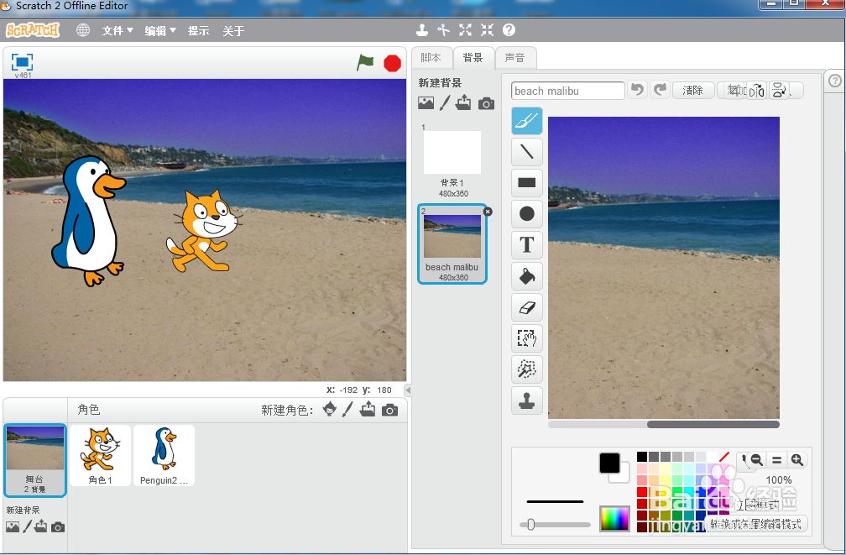The height and width of the screenshot is (555, 846).
Task: Select the Line drawing tool
Action: tap(526, 152)
